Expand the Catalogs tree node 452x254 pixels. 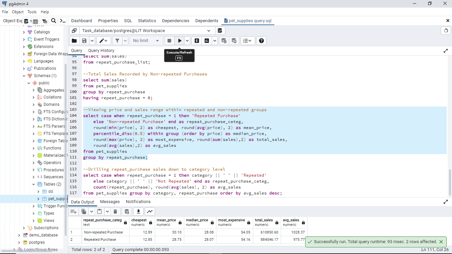[24, 32]
